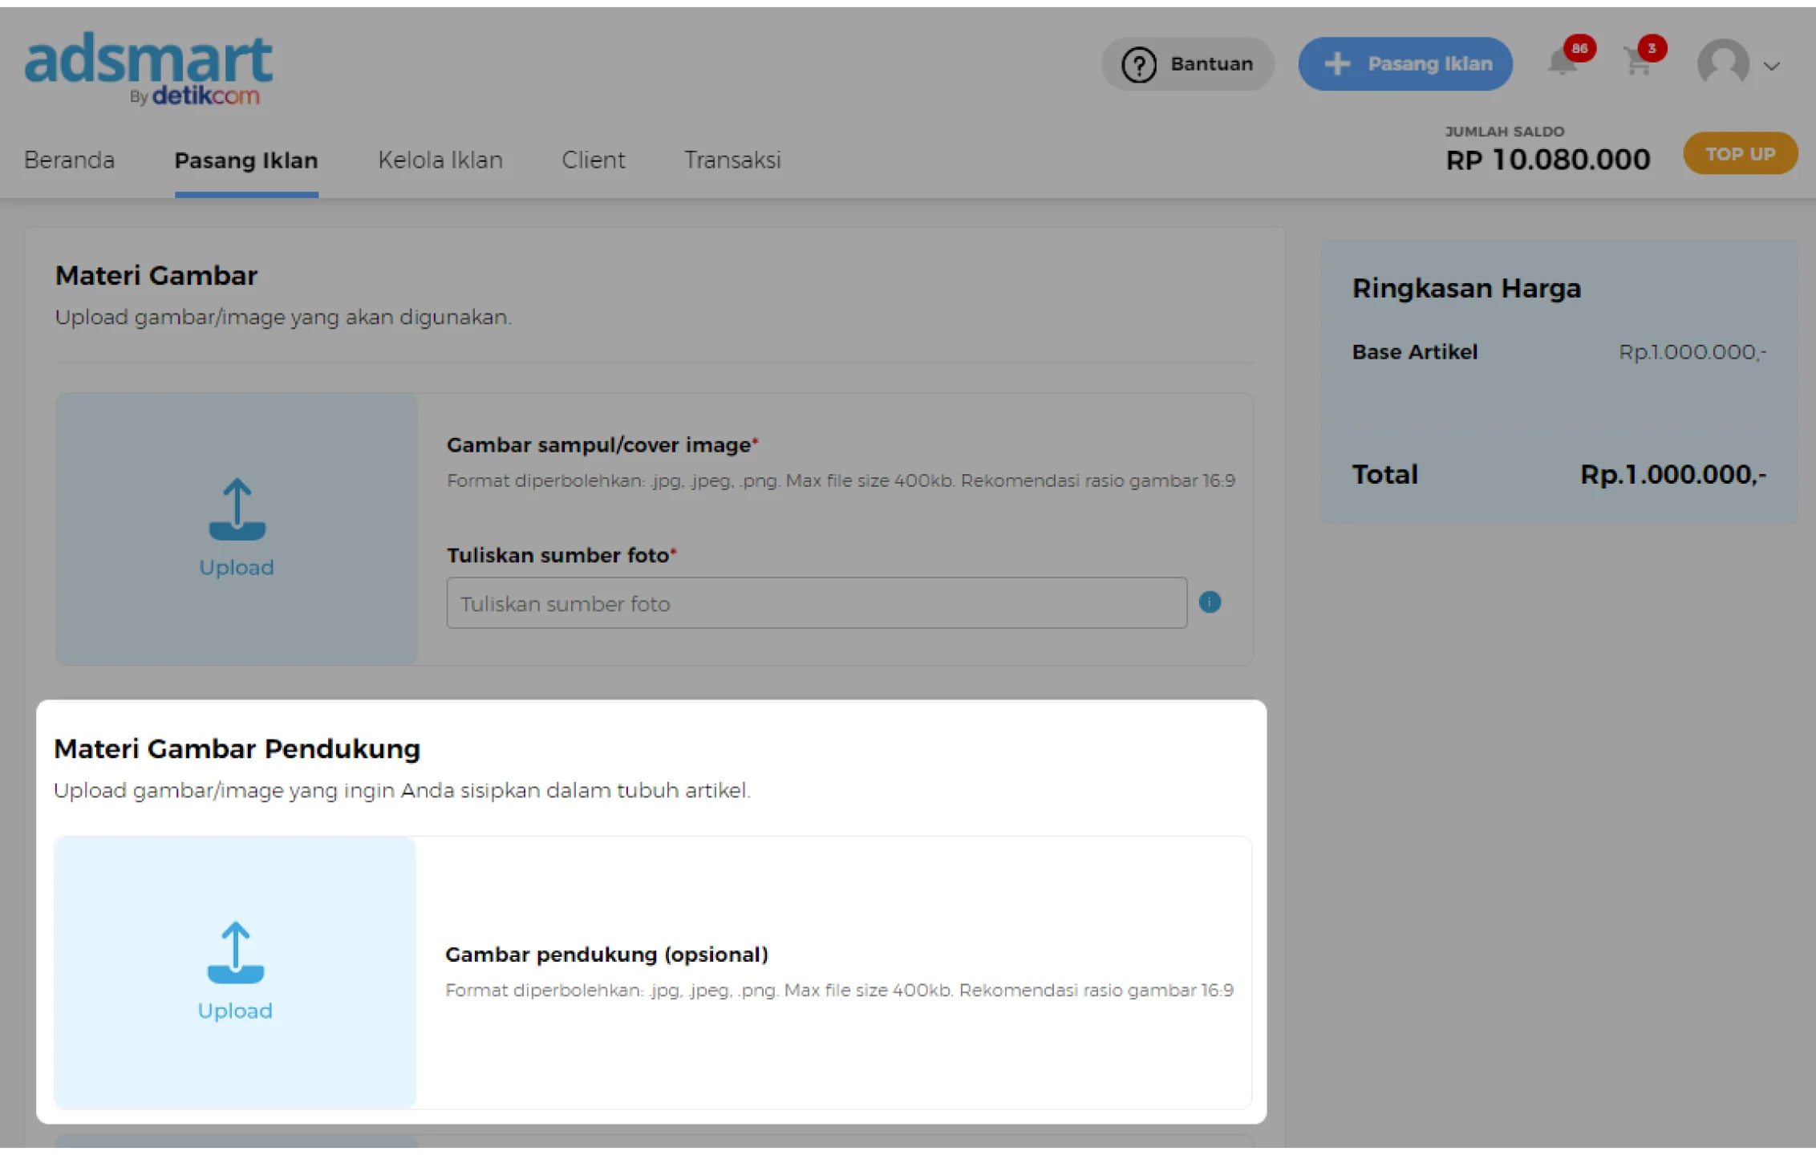This screenshot has width=1816, height=1155.
Task: Expand the profile dropdown chevron
Action: click(x=1772, y=67)
